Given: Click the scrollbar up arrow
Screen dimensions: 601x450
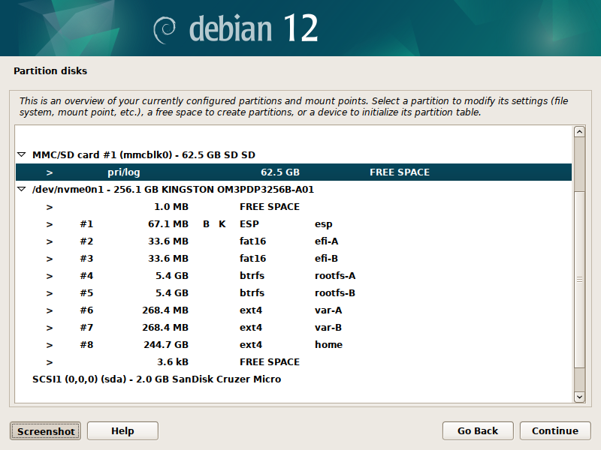Looking at the screenshot, I should pos(579,132).
